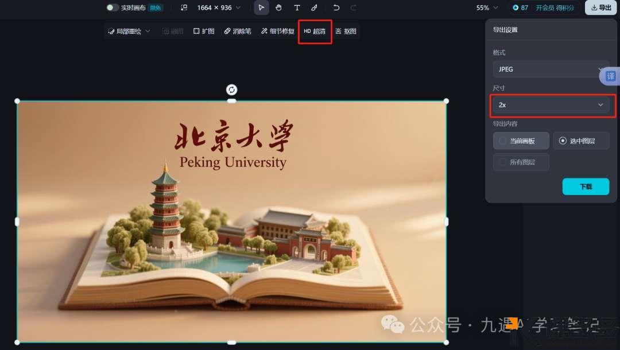This screenshot has width=620, height=350.
Task: Select the pointer selection tool
Action: click(261, 7)
